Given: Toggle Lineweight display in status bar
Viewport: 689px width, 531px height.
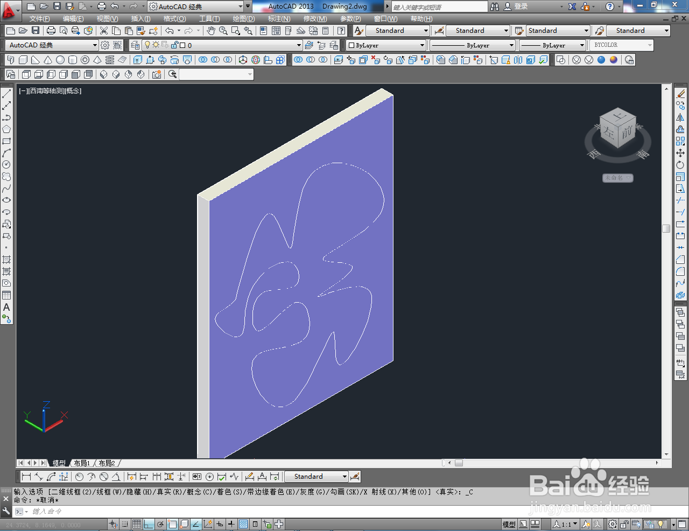Looking at the screenshot, I should click(x=231, y=524).
